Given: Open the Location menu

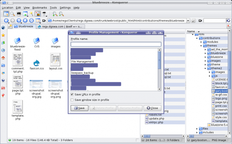Looking at the screenshot, I should [x=8, y=8].
